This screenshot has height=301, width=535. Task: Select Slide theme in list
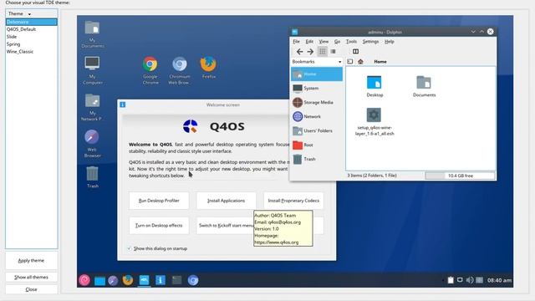[32, 37]
